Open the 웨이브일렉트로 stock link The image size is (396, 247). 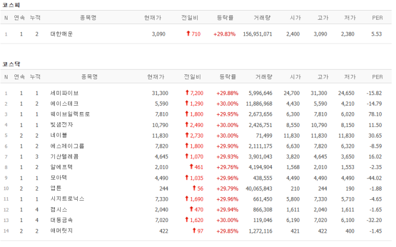point(70,114)
